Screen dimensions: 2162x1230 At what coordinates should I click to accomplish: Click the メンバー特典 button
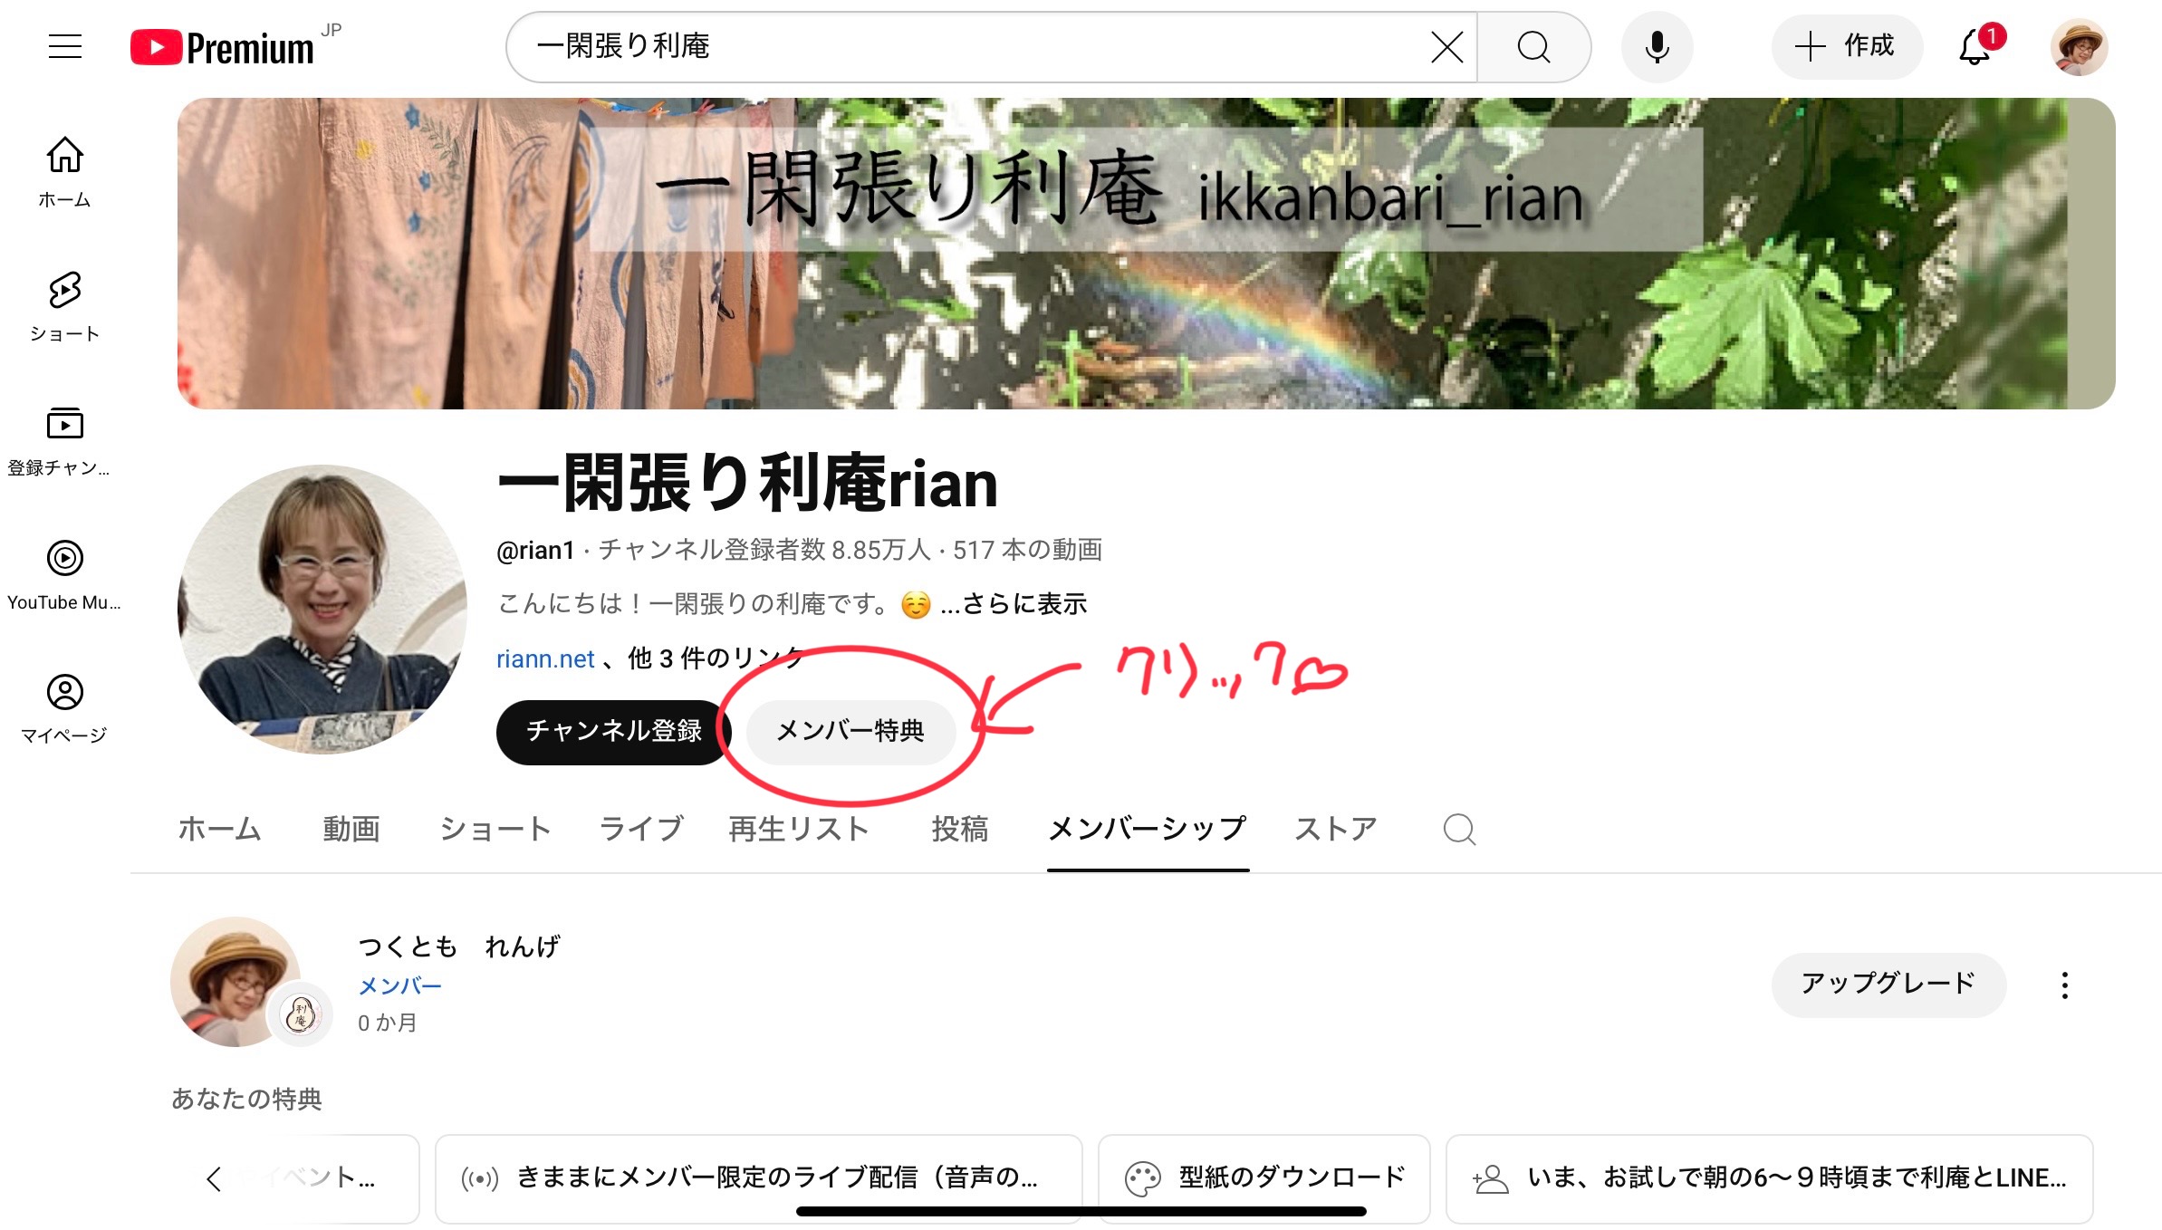click(850, 732)
